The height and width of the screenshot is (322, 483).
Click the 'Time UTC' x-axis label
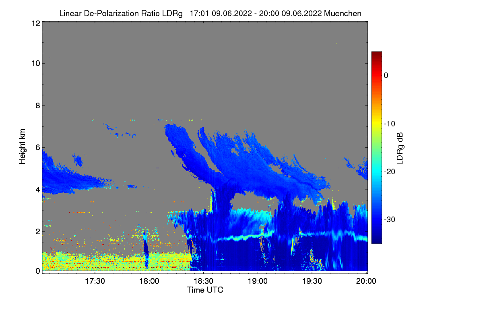205,290
